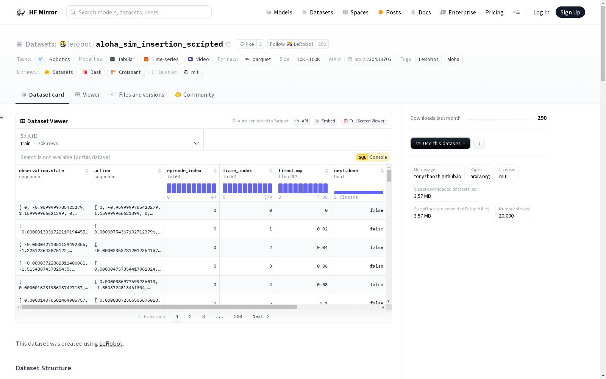Screen dimensions: 606x379
Task: Sort by episode_index column
Action: click(215, 171)
